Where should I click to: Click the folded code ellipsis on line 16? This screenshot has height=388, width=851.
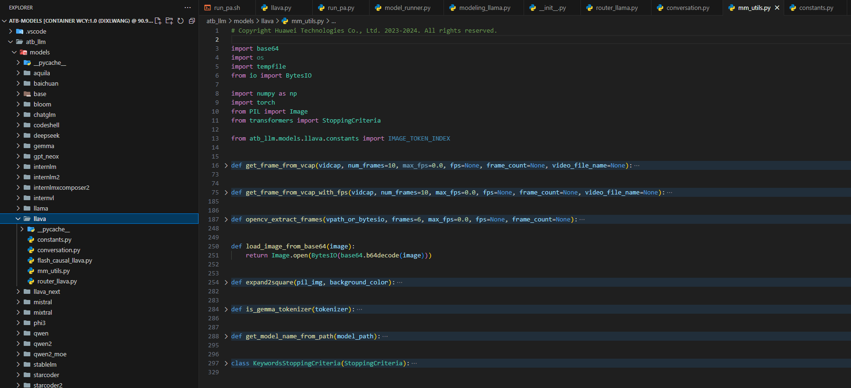tap(637, 166)
